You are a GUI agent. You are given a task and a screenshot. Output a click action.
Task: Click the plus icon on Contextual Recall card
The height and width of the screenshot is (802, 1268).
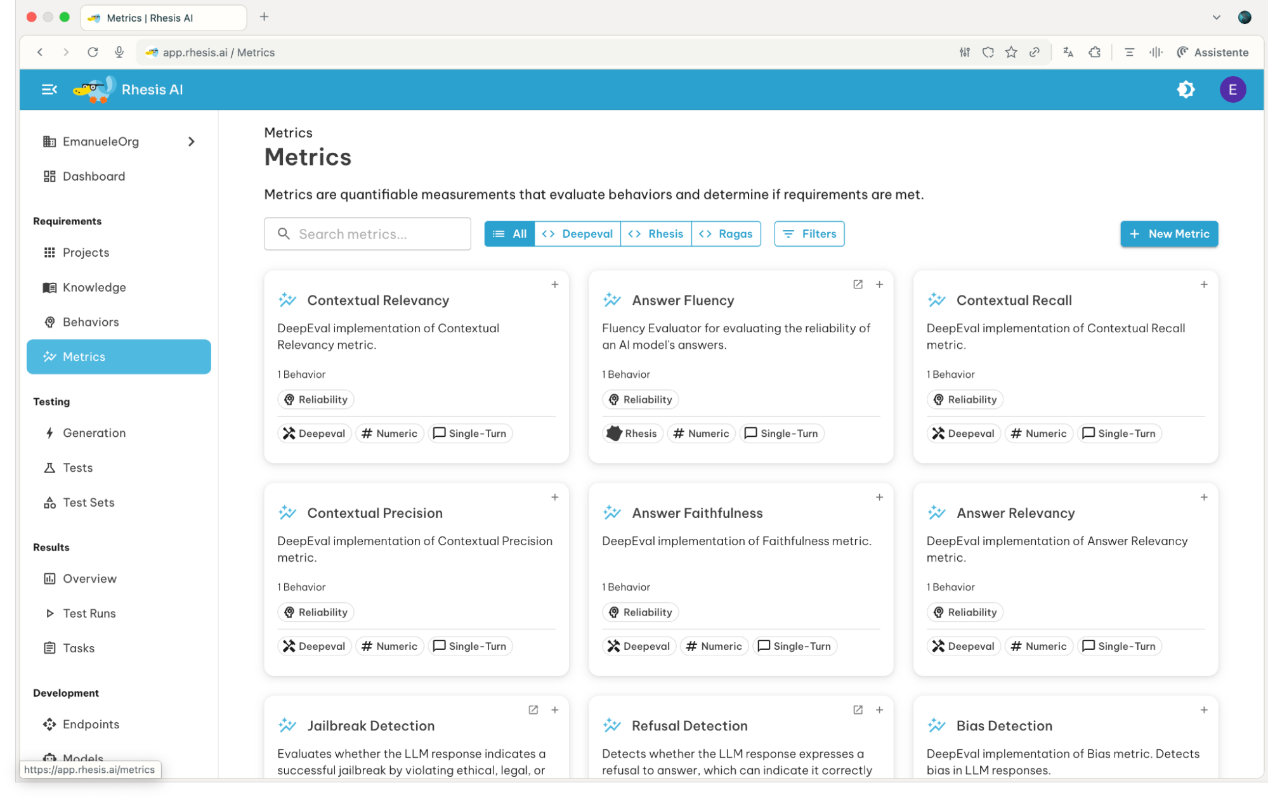click(1203, 285)
